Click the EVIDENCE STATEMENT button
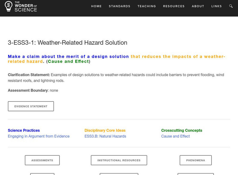 [x=31, y=106]
